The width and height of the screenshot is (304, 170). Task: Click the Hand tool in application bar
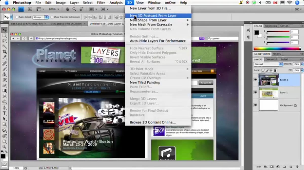pyautogui.click(x=68, y=9)
